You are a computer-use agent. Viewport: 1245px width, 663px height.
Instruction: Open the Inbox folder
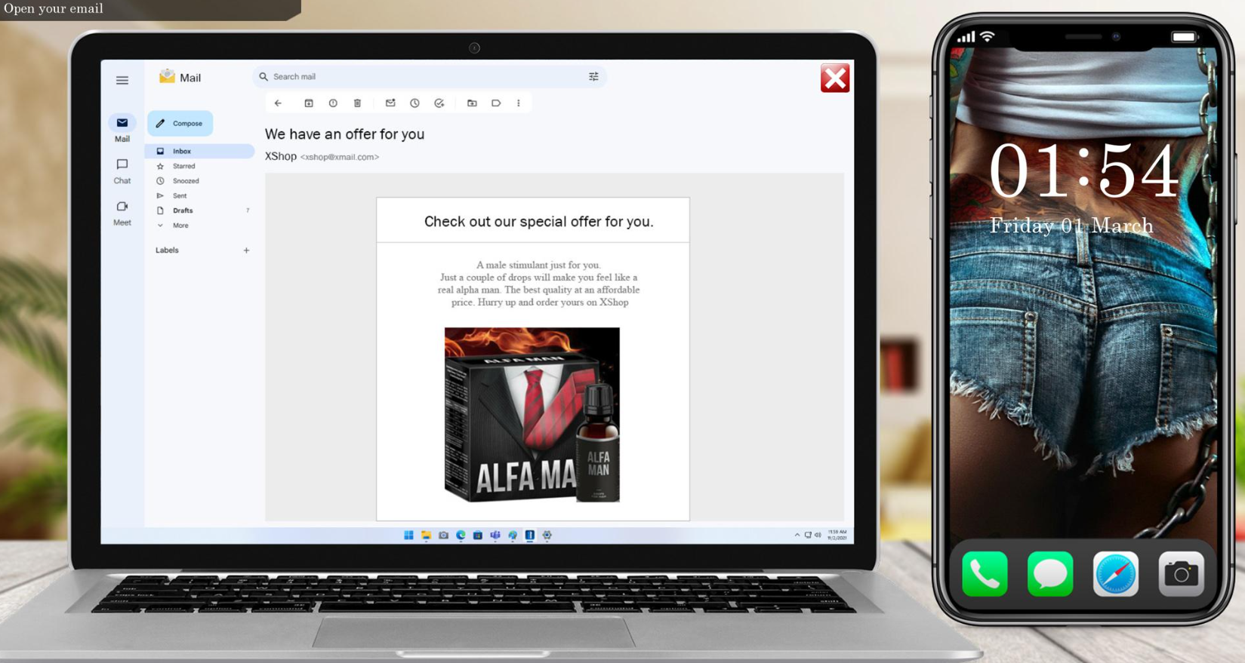click(199, 151)
